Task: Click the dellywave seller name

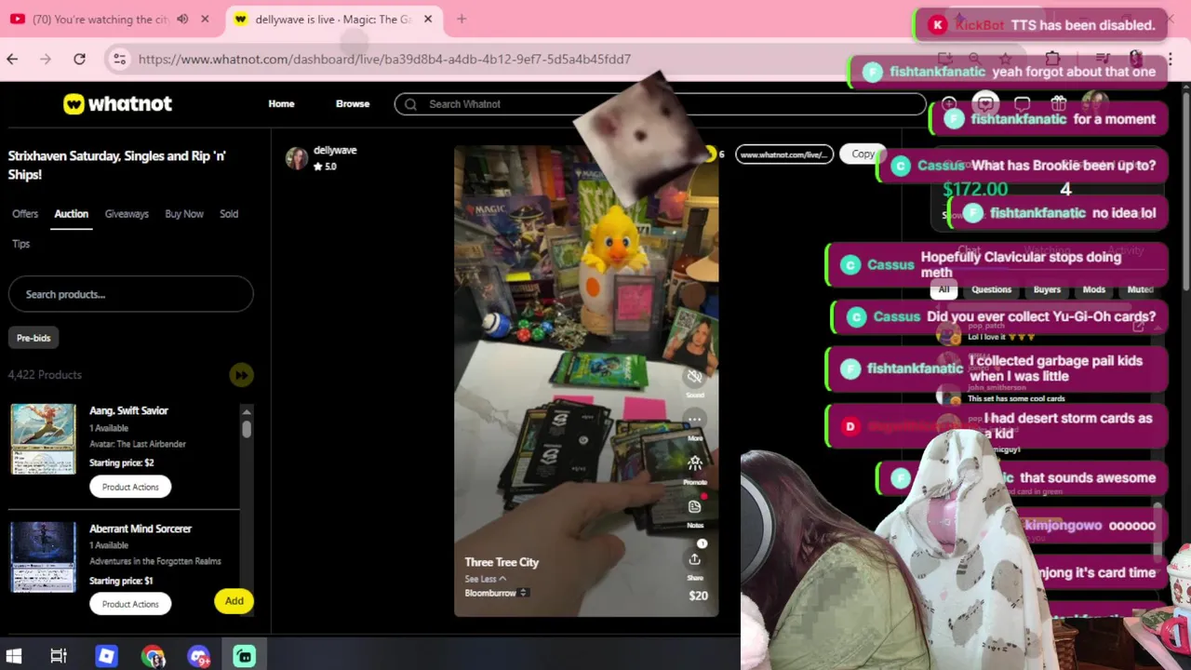Action: click(335, 150)
